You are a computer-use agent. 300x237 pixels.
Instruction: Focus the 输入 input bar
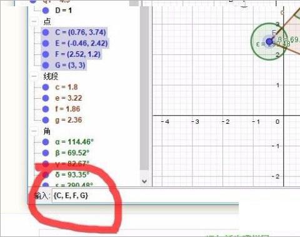point(145,196)
